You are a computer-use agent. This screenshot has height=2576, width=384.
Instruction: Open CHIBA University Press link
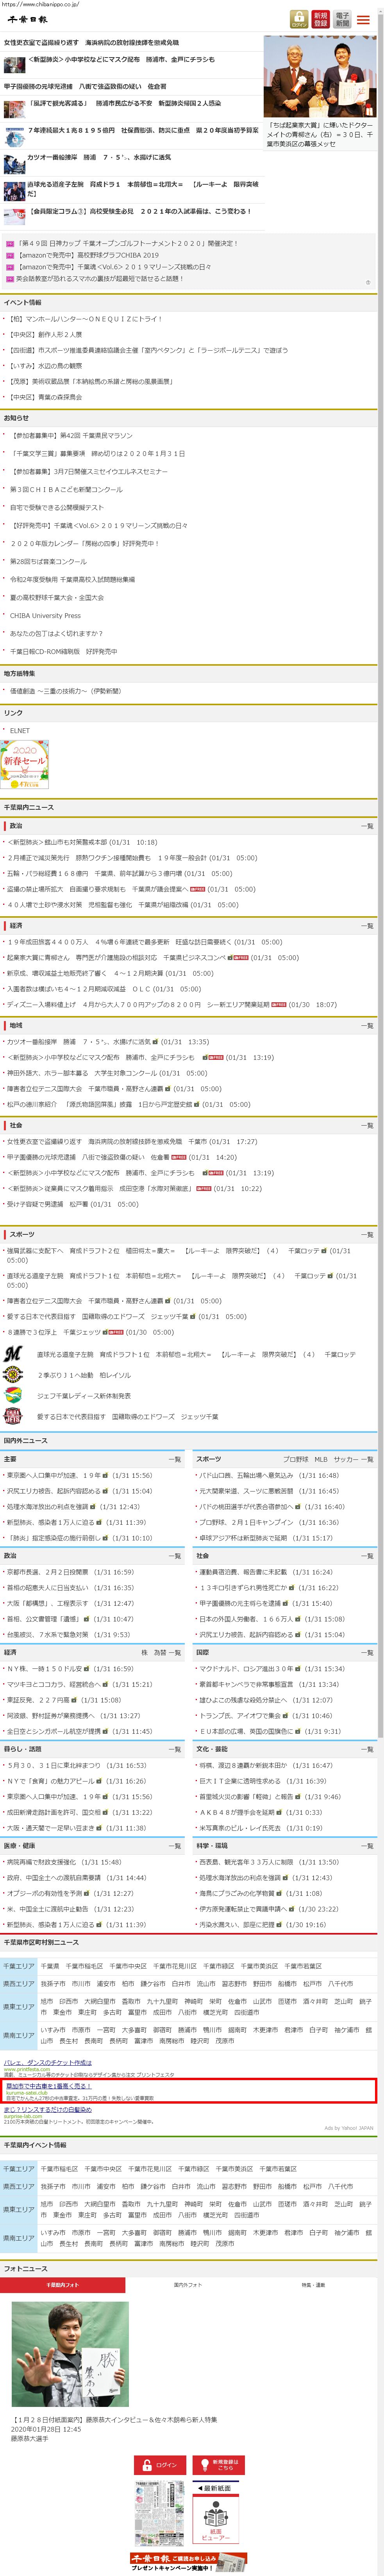click(46, 616)
